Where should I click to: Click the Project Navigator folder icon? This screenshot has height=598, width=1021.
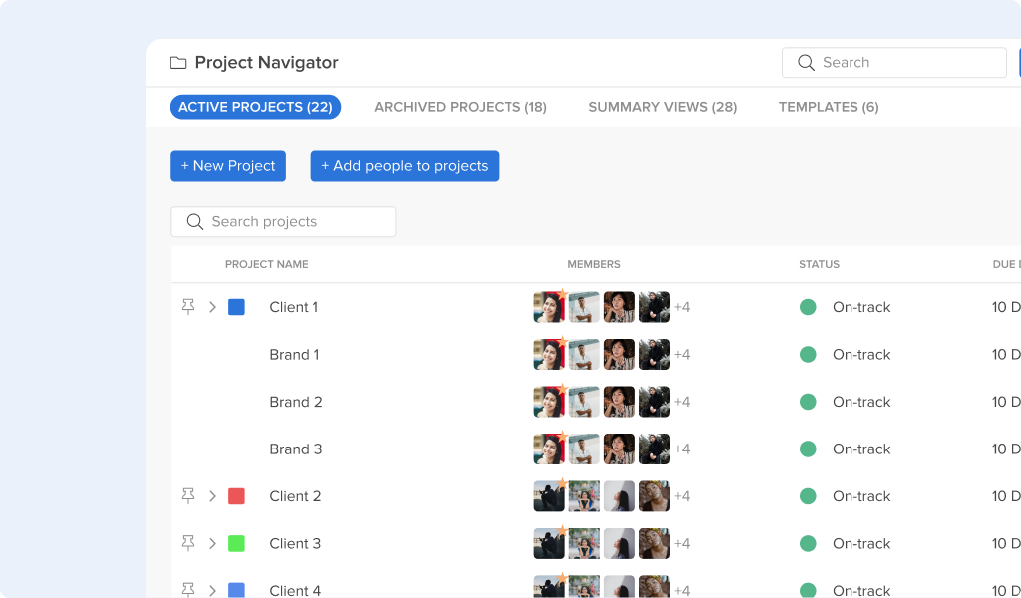[x=177, y=63]
